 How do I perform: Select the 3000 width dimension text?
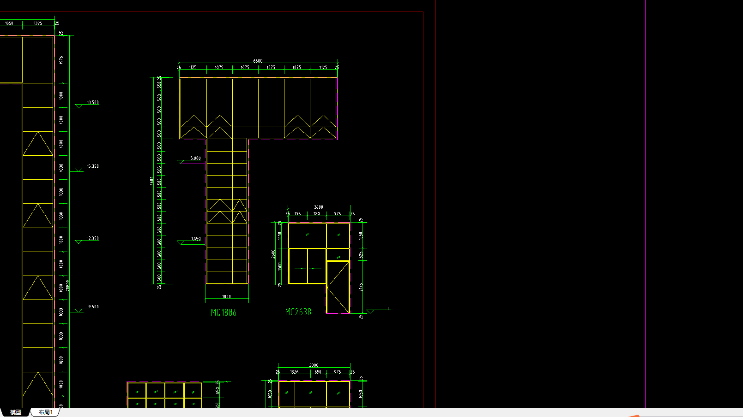click(314, 365)
